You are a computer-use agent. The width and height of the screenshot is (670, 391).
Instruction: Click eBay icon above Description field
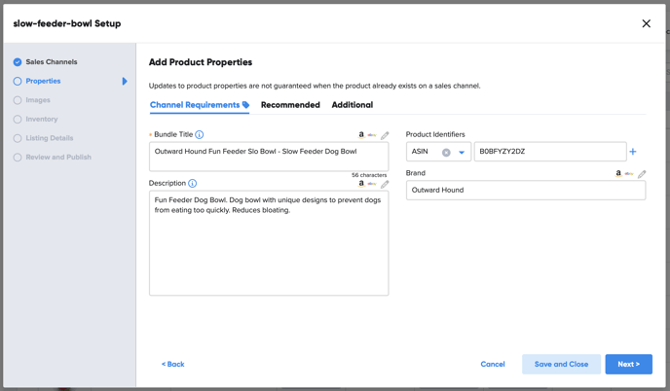pos(372,184)
